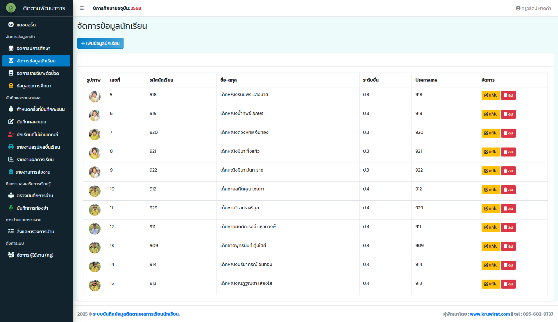Open the learning results report menu
558x322 pixels.
pos(35,159)
